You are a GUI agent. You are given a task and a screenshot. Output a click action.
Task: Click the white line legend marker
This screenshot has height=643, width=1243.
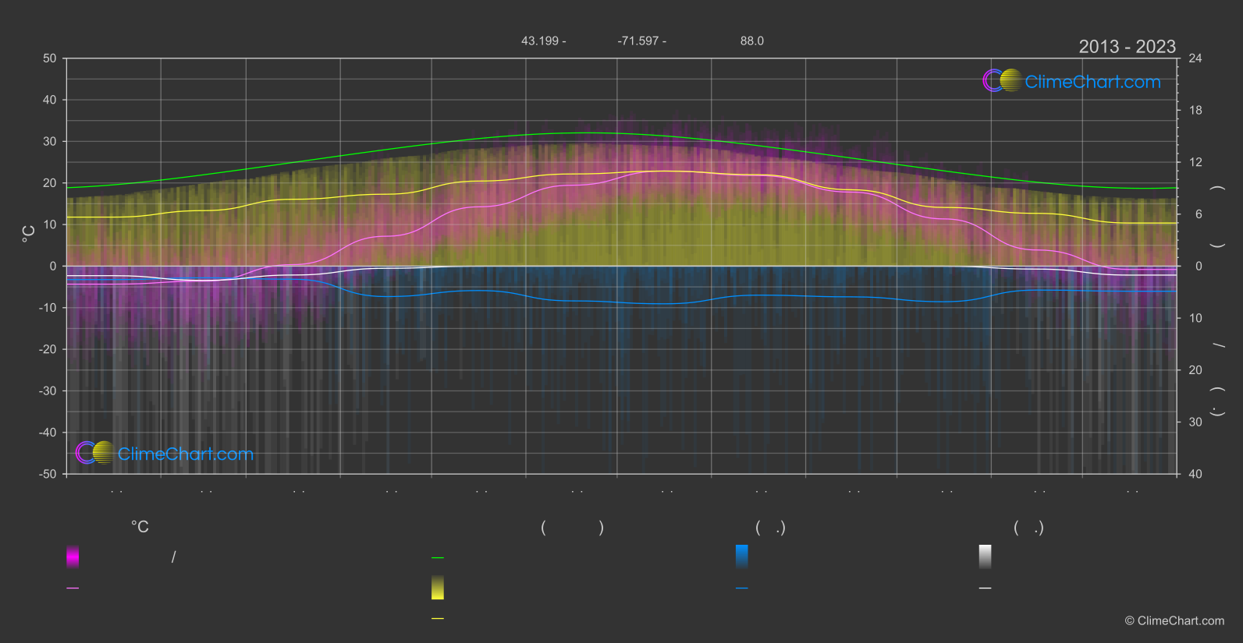click(x=985, y=588)
